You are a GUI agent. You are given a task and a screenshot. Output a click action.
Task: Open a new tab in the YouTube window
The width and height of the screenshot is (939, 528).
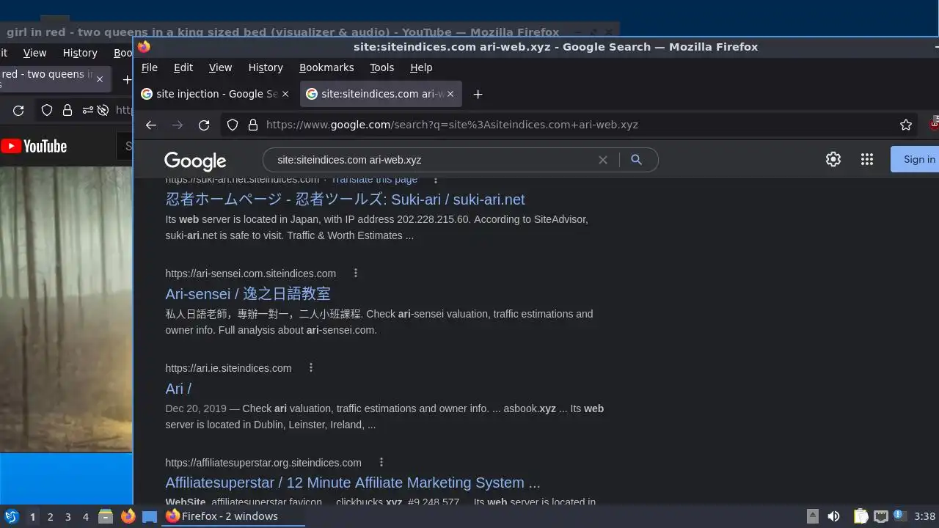click(126, 79)
